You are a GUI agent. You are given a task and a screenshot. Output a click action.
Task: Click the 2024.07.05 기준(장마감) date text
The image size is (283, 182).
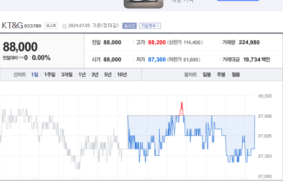[x=93, y=25]
